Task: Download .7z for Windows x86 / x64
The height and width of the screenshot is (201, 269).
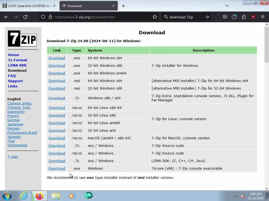Action: point(57,98)
